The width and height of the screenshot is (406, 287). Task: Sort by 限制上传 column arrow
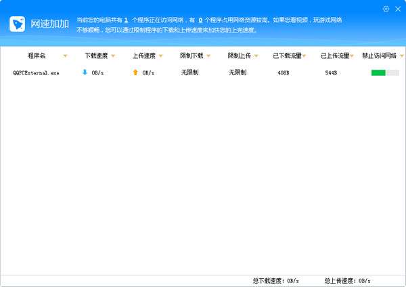pos(256,56)
